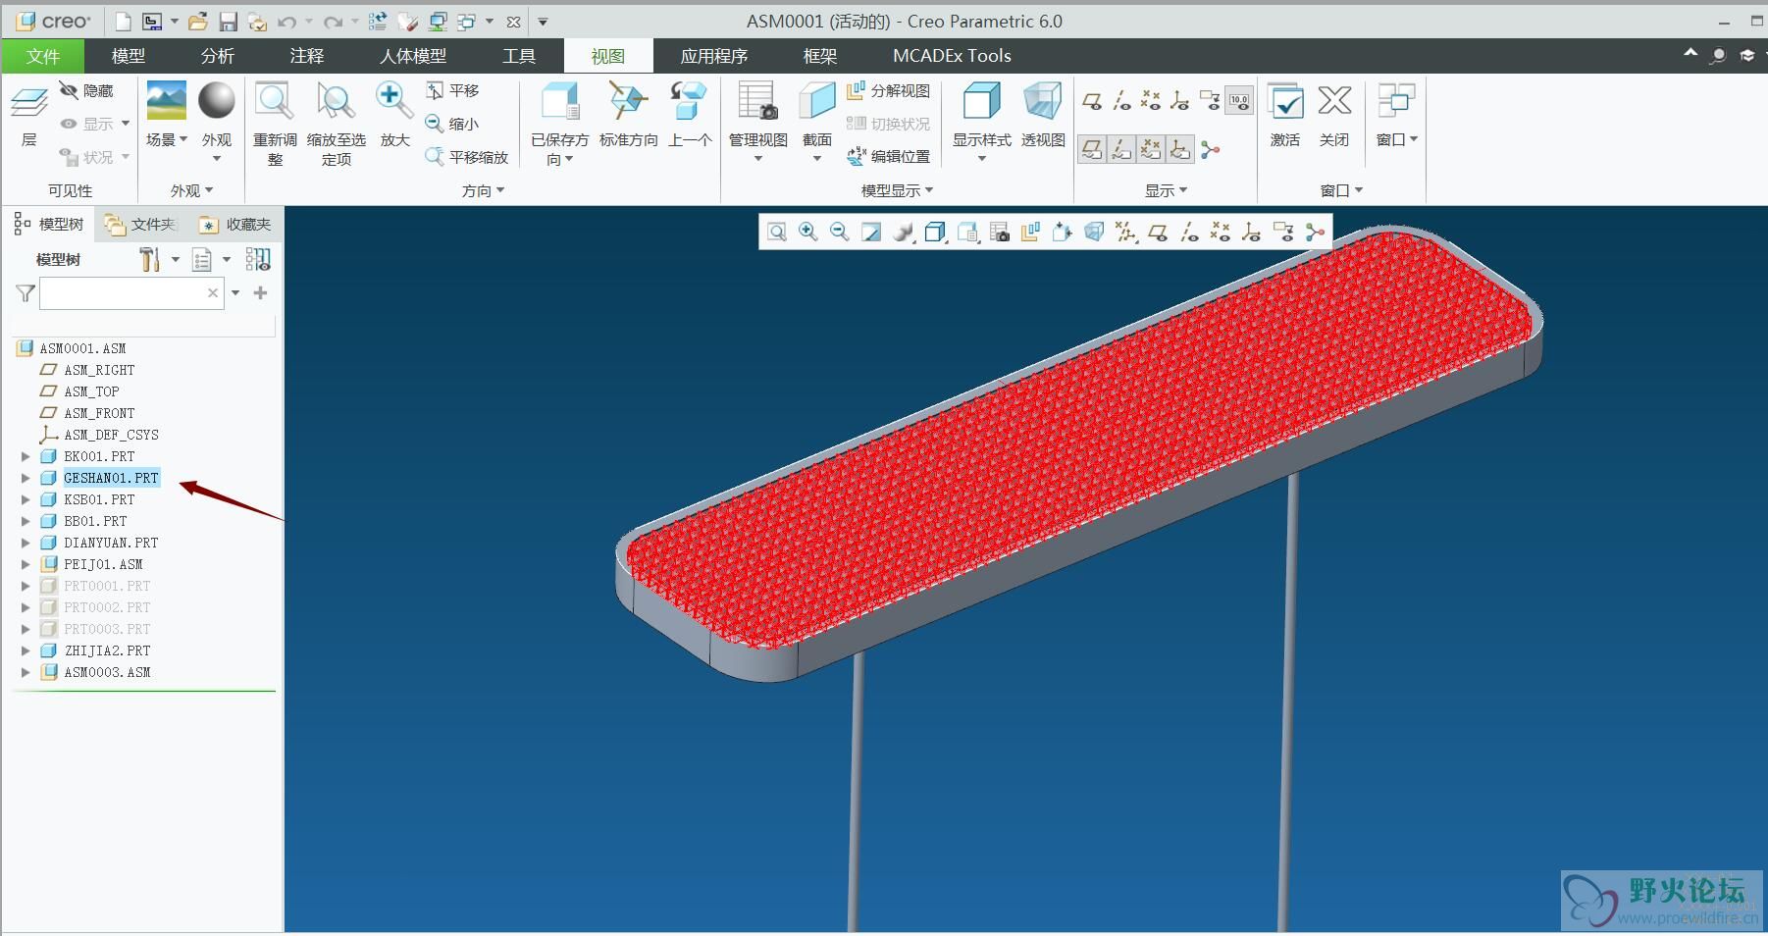This screenshot has height=936, width=1768.
Task: Click the Close (关闭) window button
Action: pos(1334,116)
